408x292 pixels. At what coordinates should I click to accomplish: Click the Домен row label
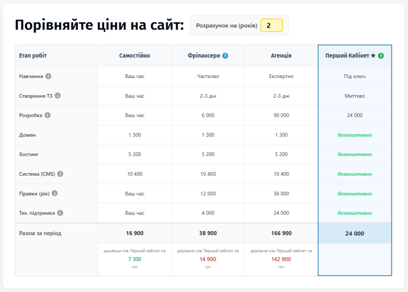tap(27, 135)
